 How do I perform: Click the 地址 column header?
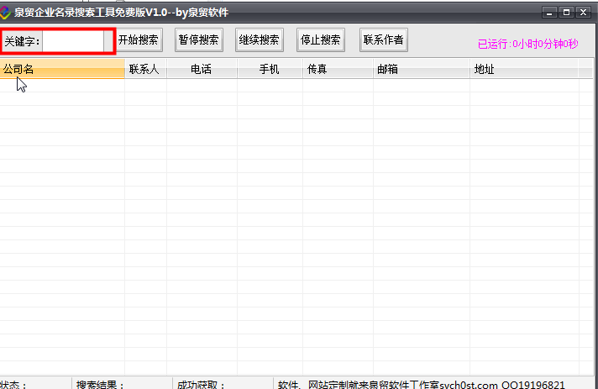(524, 69)
